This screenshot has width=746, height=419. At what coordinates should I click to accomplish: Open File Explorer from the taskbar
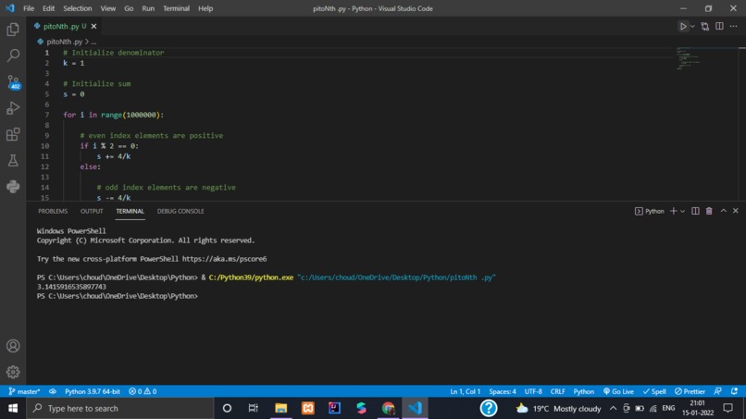[x=280, y=408]
